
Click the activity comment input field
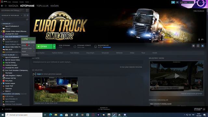(x=87, y=62)
